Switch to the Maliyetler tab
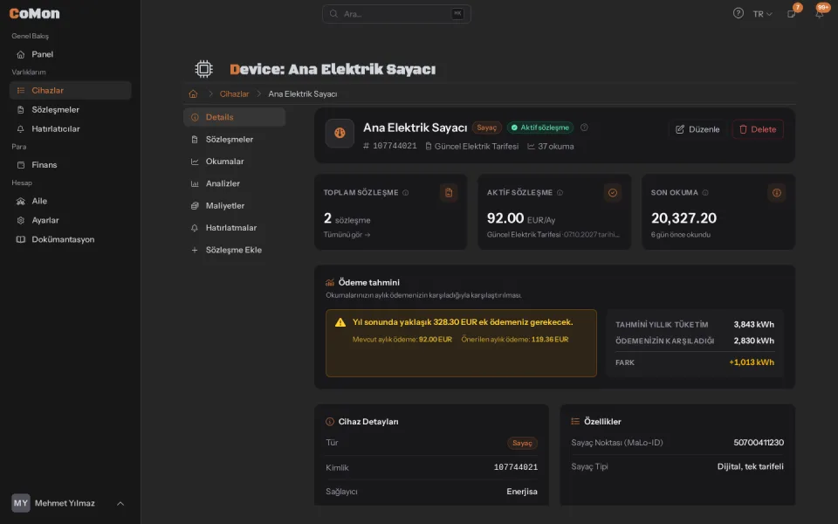This screenshot has height=524, width=838. tap(234, 206)
